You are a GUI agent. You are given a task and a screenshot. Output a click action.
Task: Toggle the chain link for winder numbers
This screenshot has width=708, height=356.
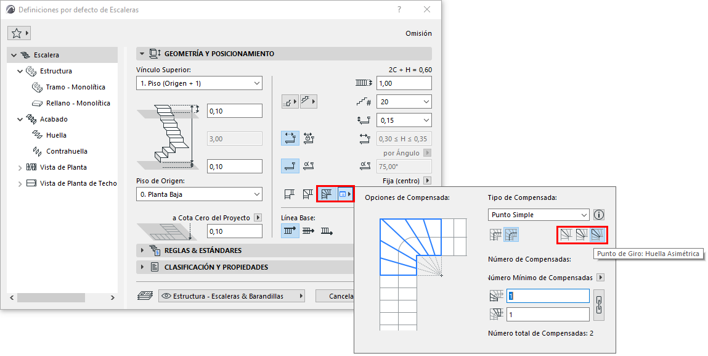click(x=599, y=305)
